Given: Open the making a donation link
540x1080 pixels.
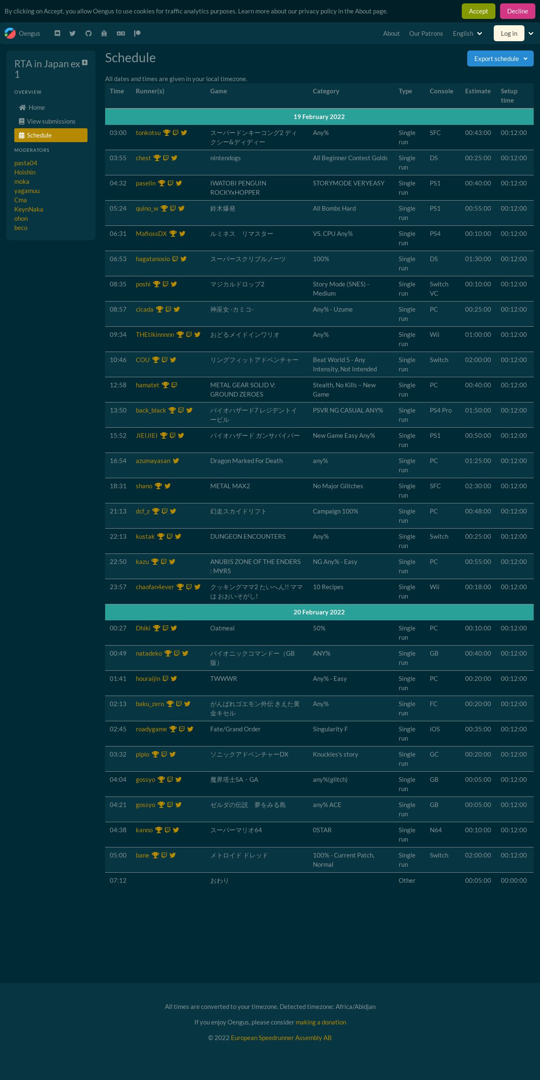Looking at the screenshot, I should tap(321, 1022).
